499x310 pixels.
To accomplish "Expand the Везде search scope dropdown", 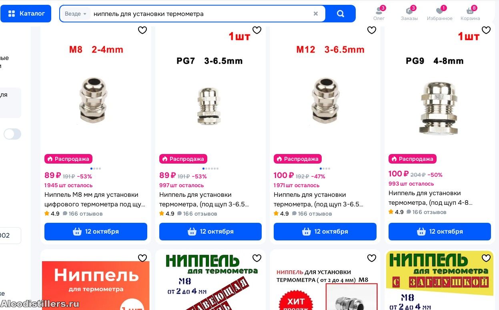I will tap(76, 14).
